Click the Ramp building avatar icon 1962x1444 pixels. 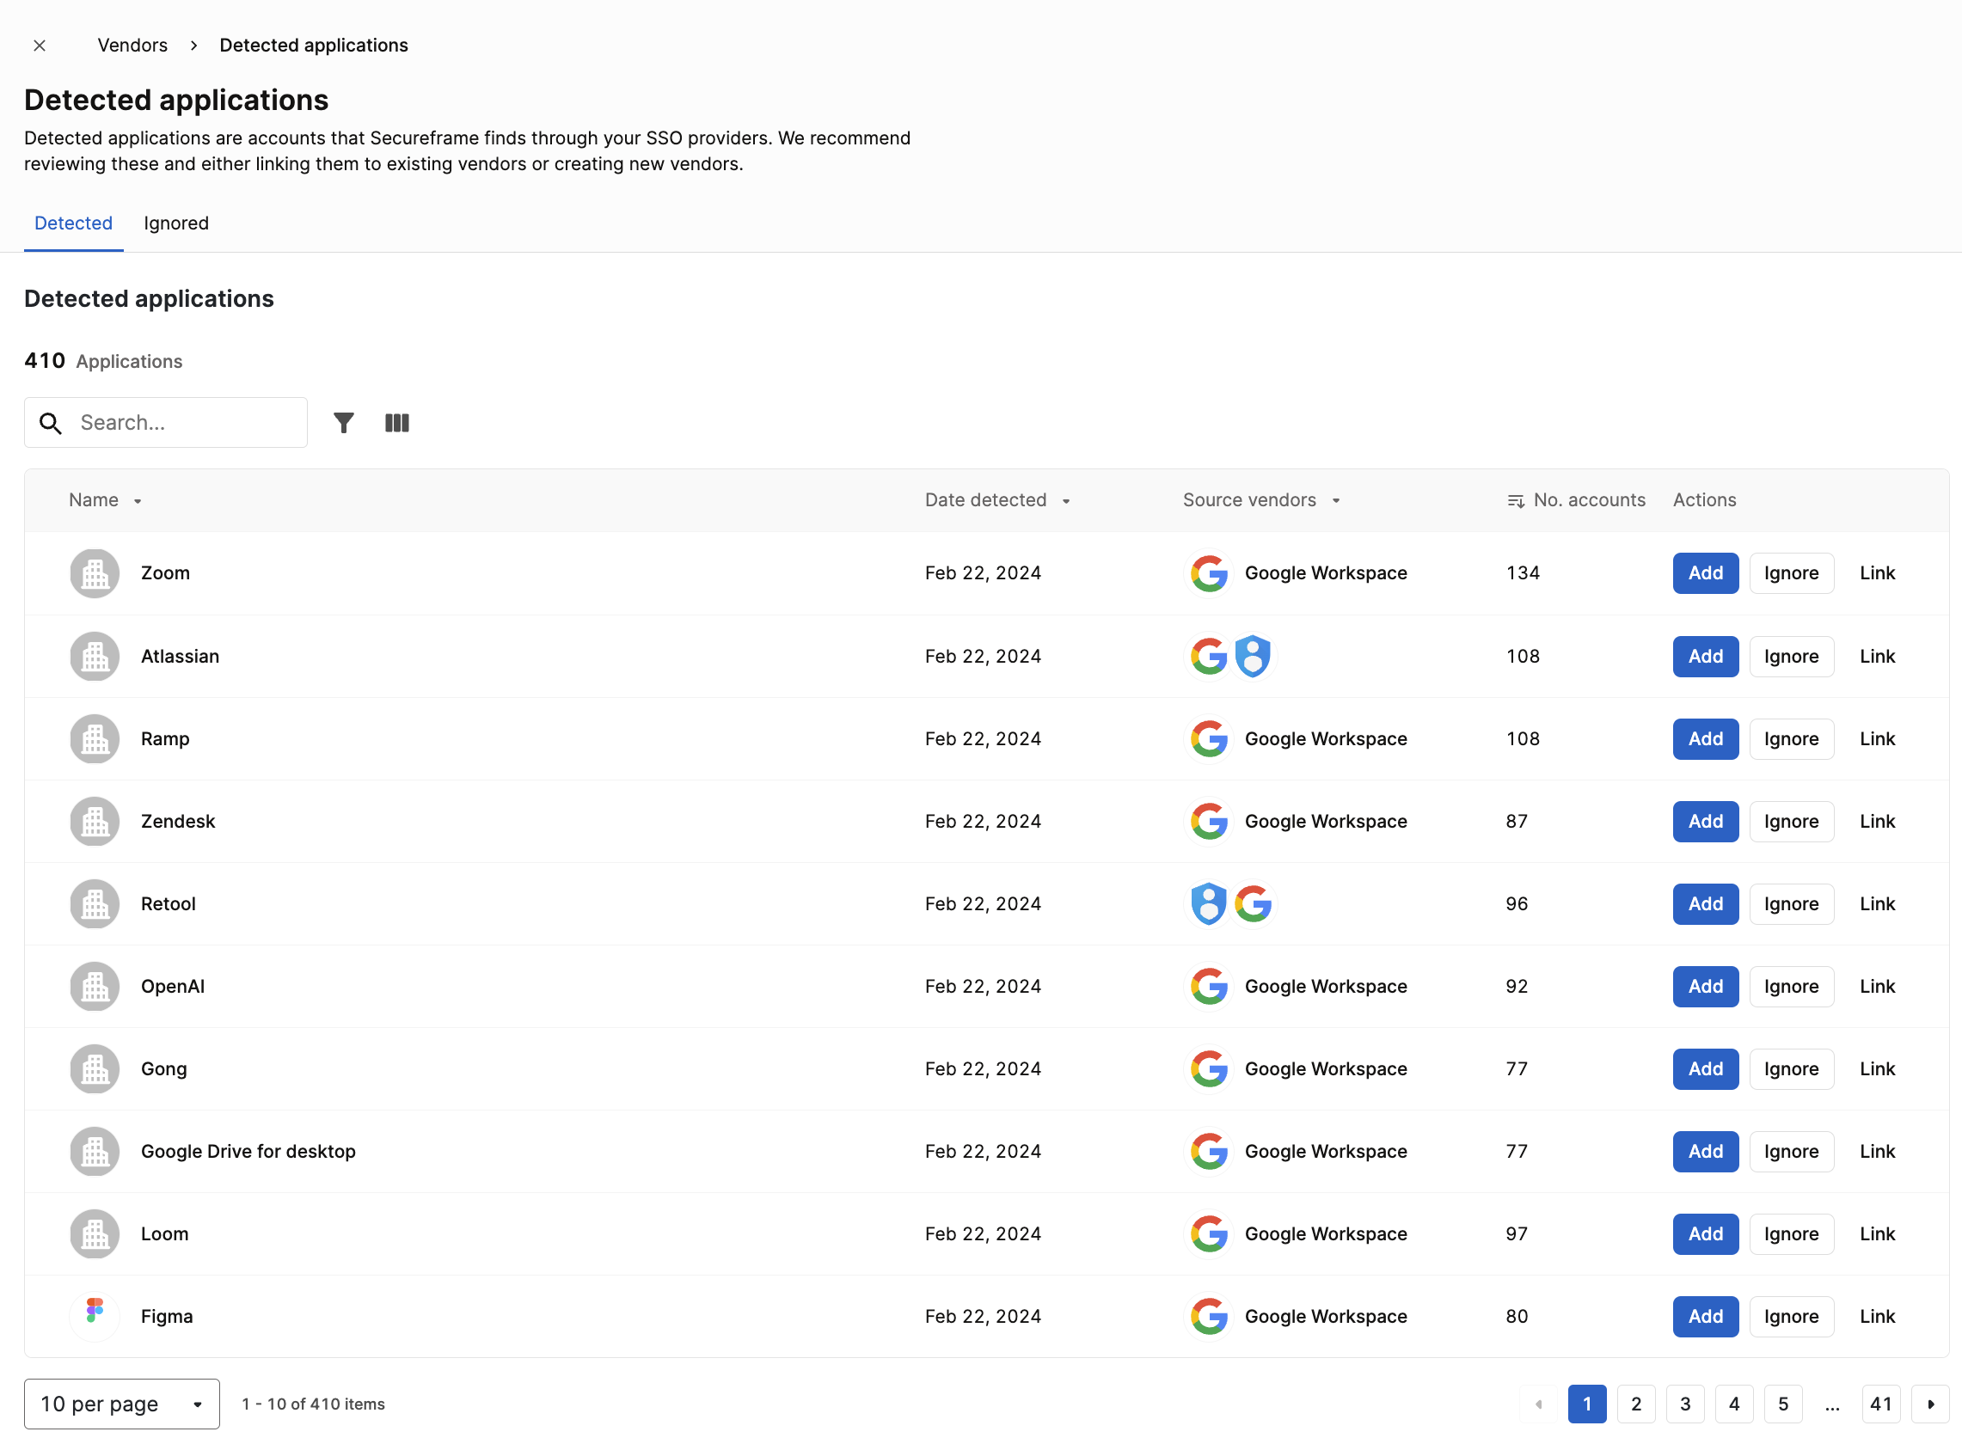click(95, 739)
